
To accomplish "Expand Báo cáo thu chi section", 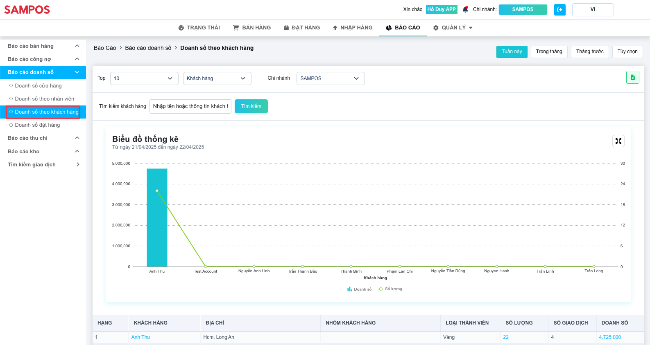I will (x=43, y=138).
